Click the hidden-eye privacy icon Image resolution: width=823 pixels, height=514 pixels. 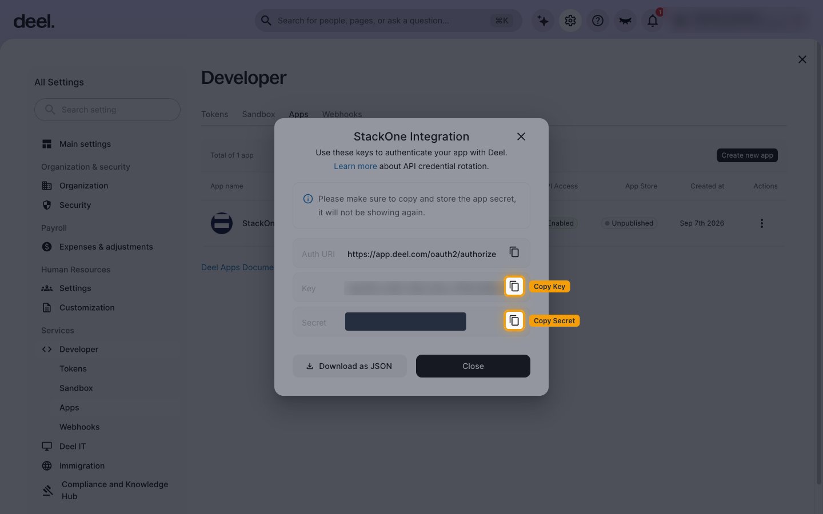625,21
